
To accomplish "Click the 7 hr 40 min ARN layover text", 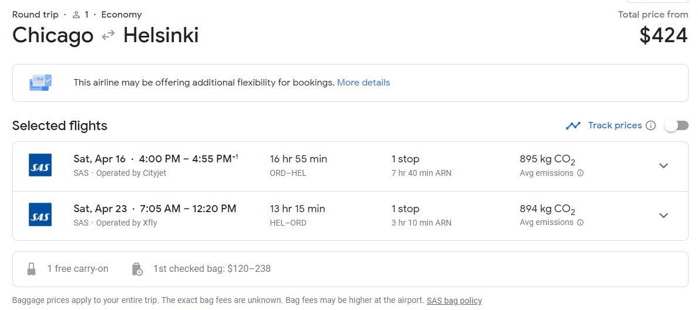I will pyautogui.click(x=422, y=173).
